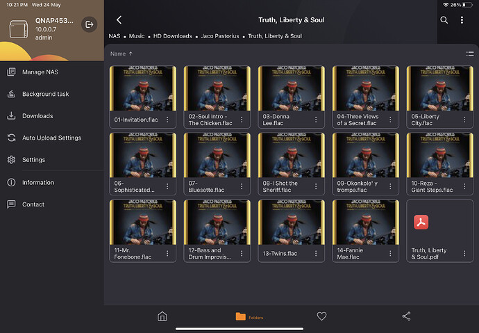The height and width of the screenshot is (333, 479).
Task: Open more options for 10-Reza - Giant Steps
Action: tap(464, 186)
